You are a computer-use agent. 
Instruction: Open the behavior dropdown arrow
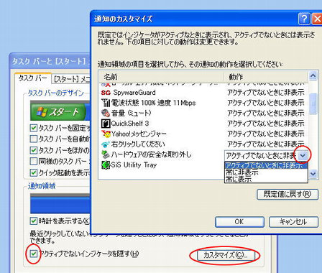pyautogui.click(x=303, y=156)
